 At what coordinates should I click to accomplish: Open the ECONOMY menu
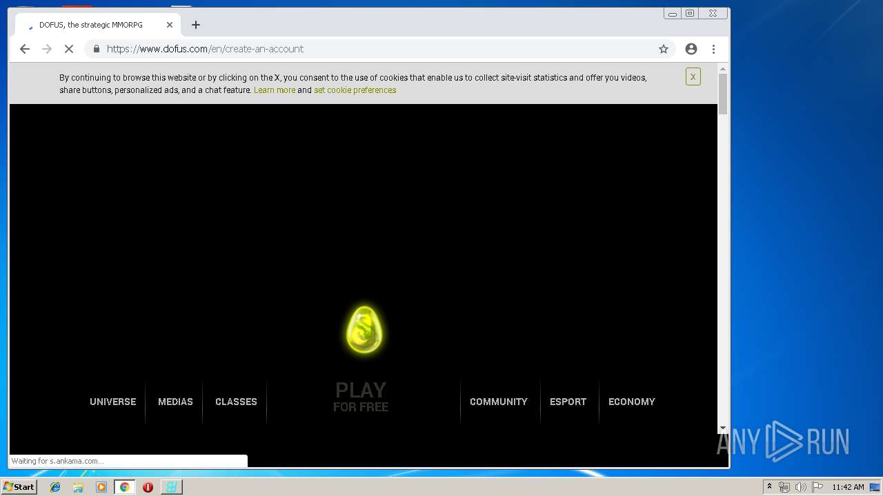click(632, 402)
